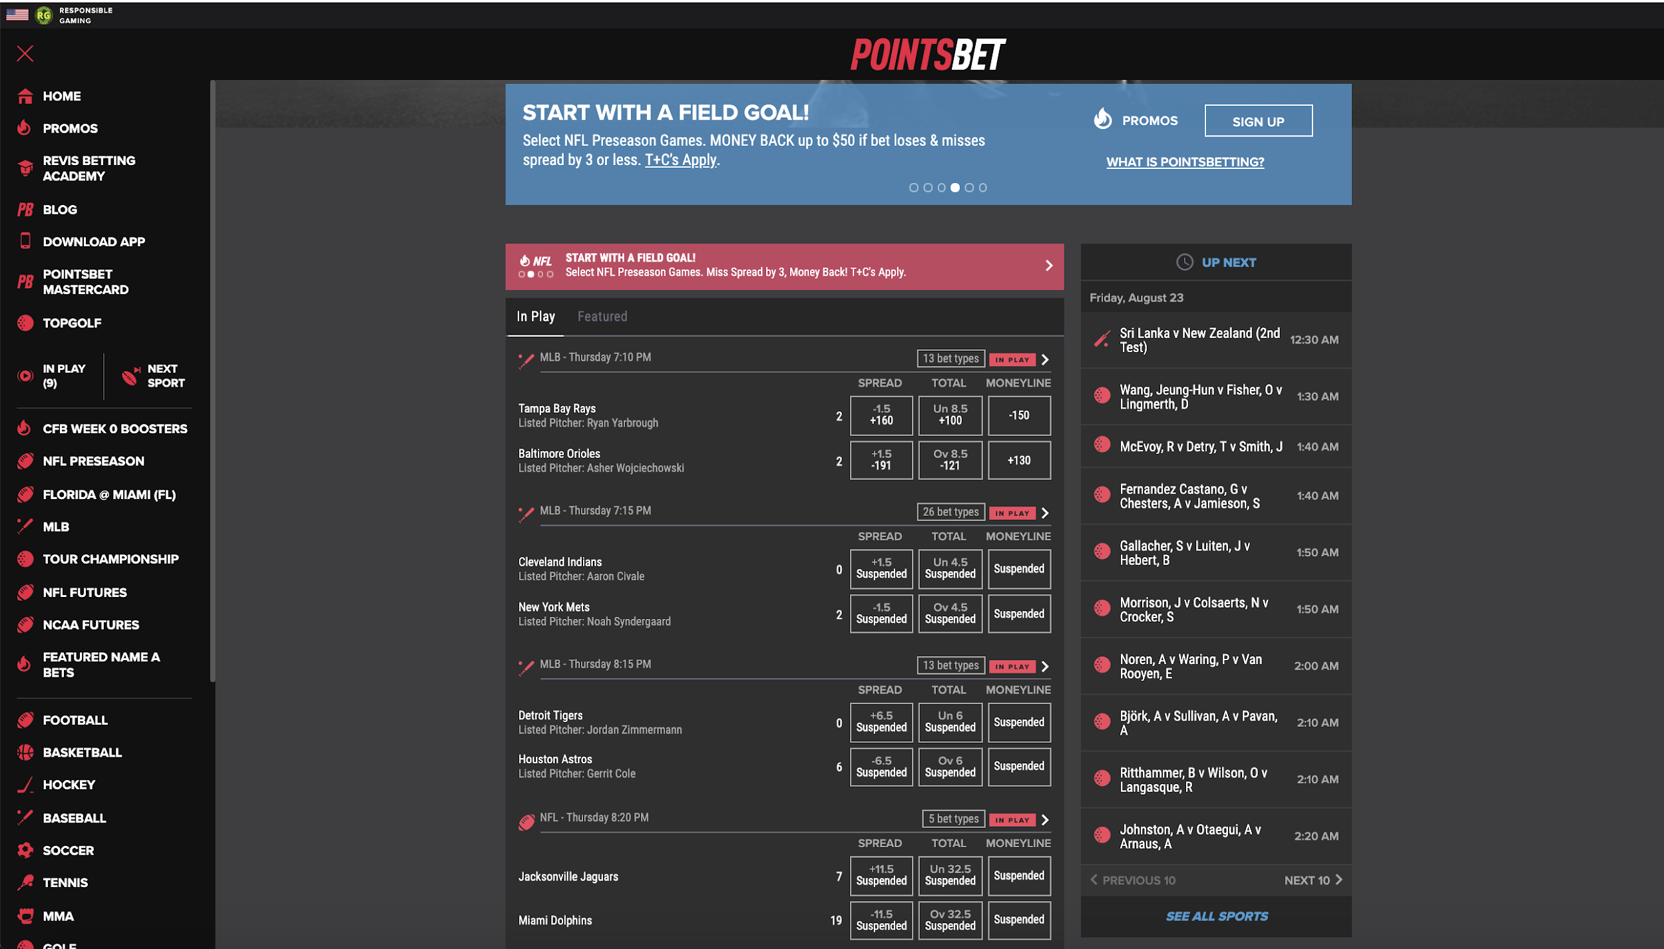Switch to the In Play tab
Viewport: 1664px width, 949px height.
pos(535,317)
